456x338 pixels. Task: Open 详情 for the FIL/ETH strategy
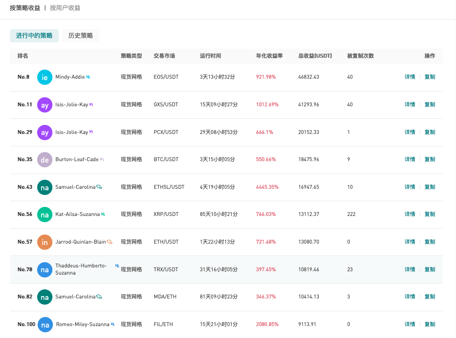click(x=410, y=324)
